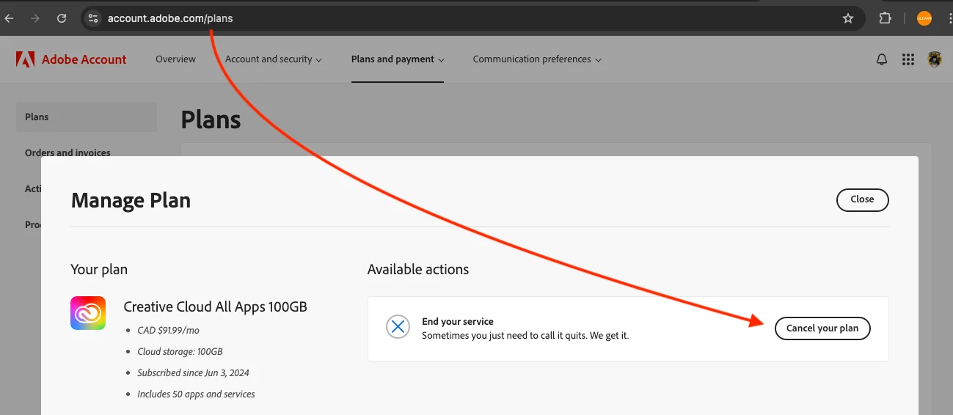Expand the Account and security menu
The height and width of the screenshot is (415, 953).
274,59
